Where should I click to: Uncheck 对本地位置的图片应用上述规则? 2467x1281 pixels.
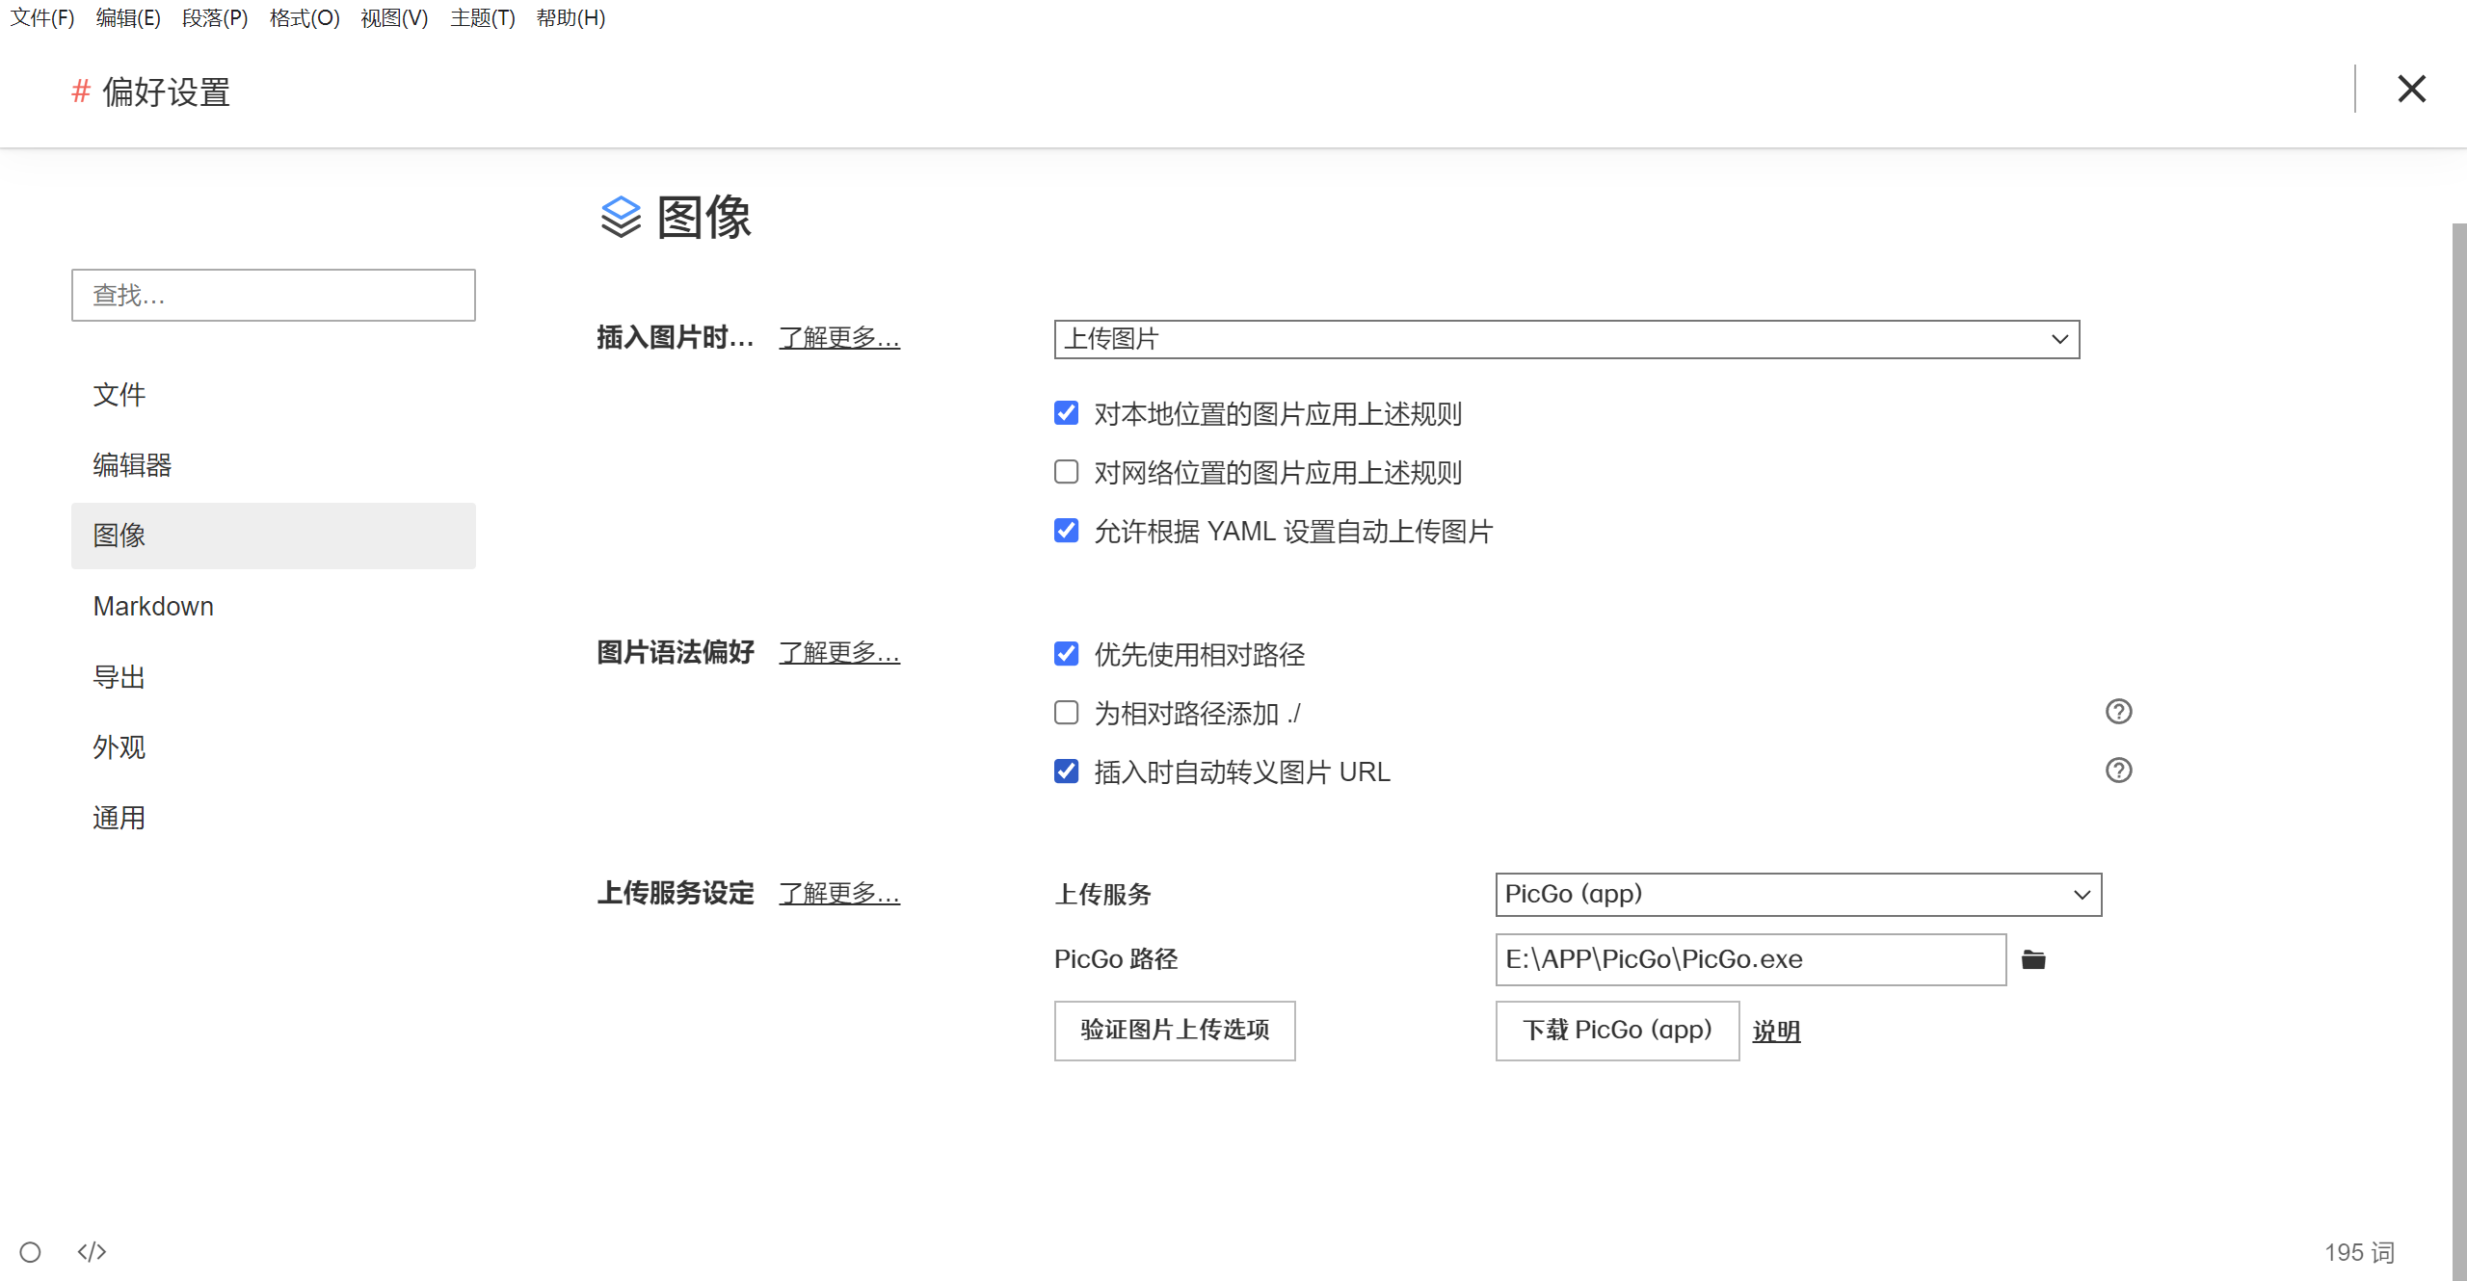pos(1066,413)
